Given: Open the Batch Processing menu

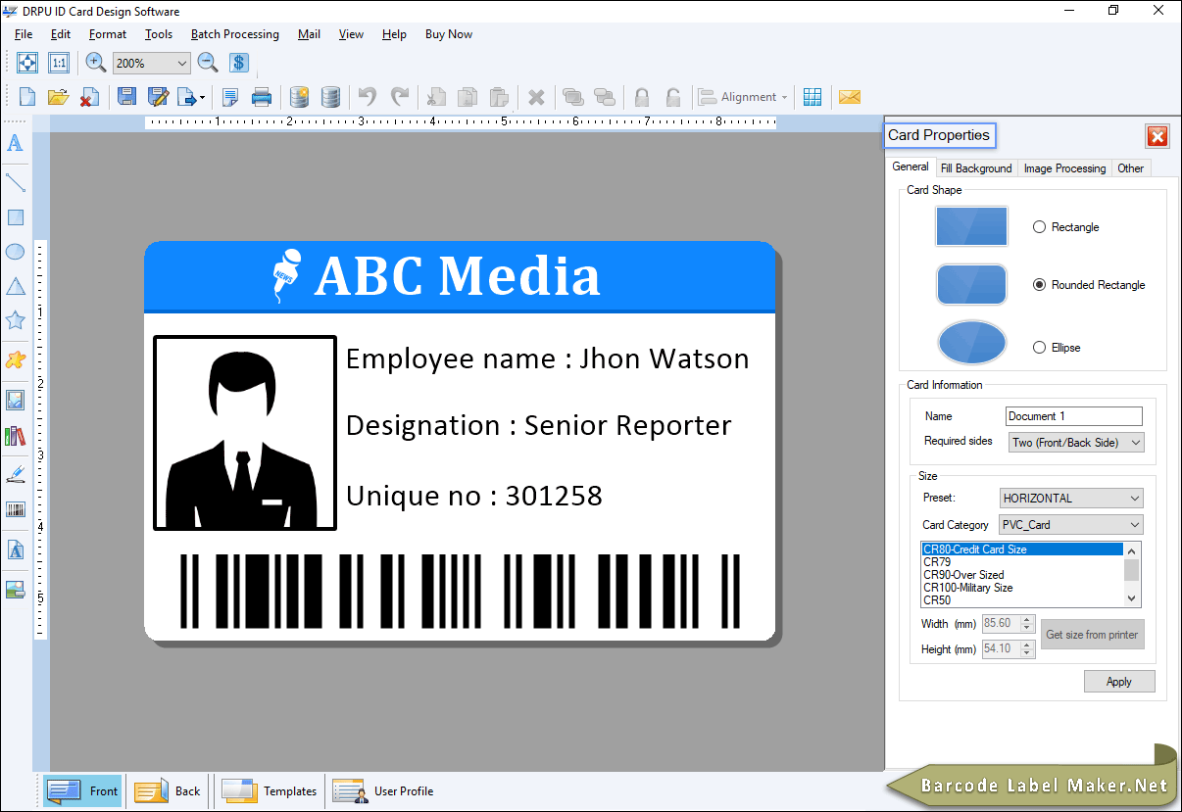Looking at the screenshot, I should pos(235,34).
